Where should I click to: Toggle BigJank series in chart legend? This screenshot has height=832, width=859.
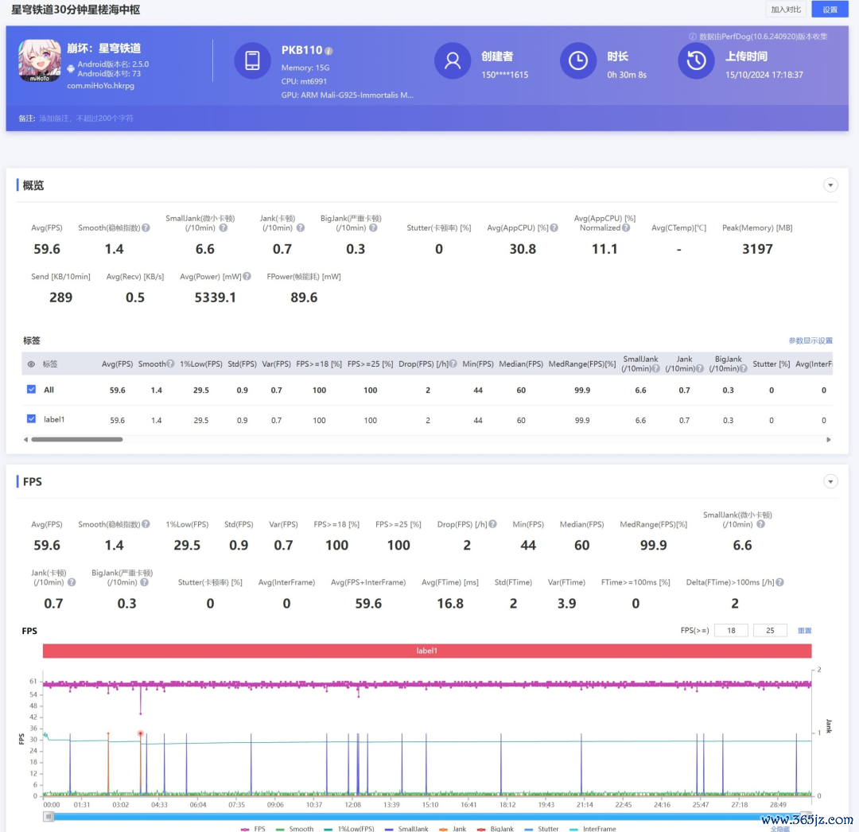click(x=496, y=829)
